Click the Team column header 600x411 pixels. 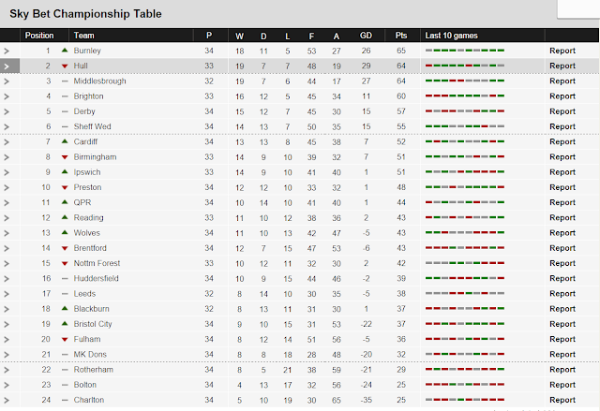[x=82, y=36]
